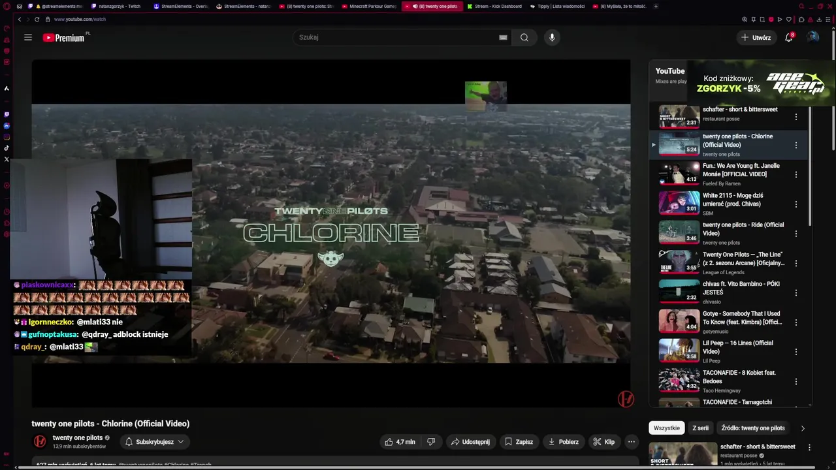This screenshot has width=836, height=470.
Task: Open options for recommended schafter video
Action: 809,448
